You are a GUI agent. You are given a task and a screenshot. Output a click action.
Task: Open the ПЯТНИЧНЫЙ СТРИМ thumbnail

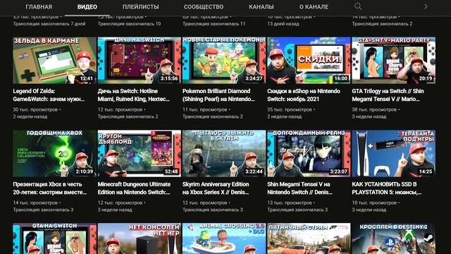click(309, 238)
